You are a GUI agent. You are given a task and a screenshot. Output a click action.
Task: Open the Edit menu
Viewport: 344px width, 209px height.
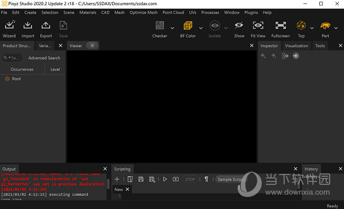tap(16, 13)
